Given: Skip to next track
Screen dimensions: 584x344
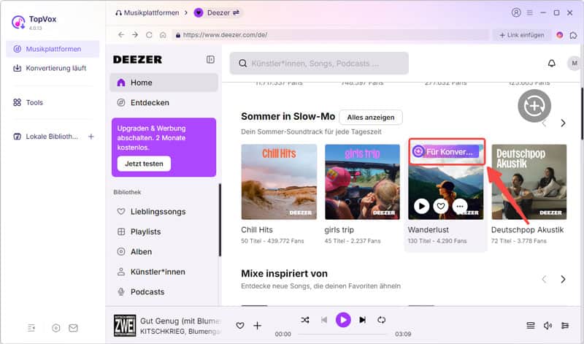Looking at the screenshot, I should pyautogui.click(x=362, y=320).
